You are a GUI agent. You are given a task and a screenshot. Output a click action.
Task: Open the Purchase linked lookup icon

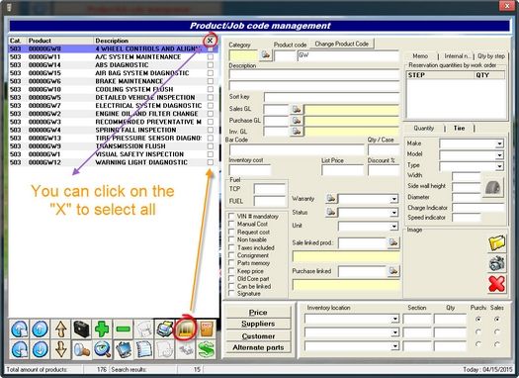pyautogui.click(x=392, y=271)
